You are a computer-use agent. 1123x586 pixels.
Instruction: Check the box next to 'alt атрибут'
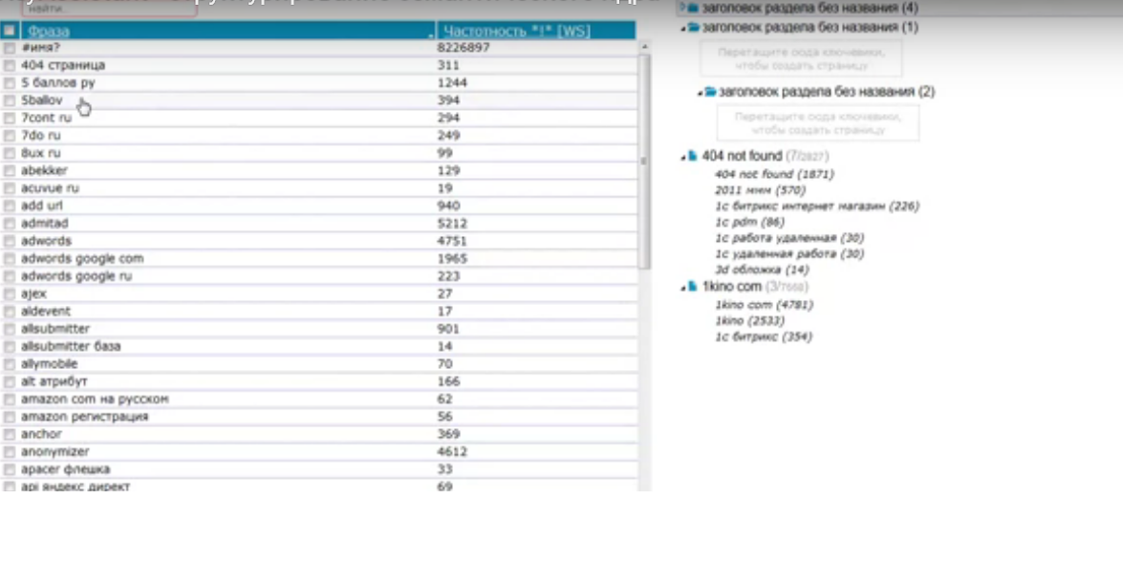pos(10,381)
